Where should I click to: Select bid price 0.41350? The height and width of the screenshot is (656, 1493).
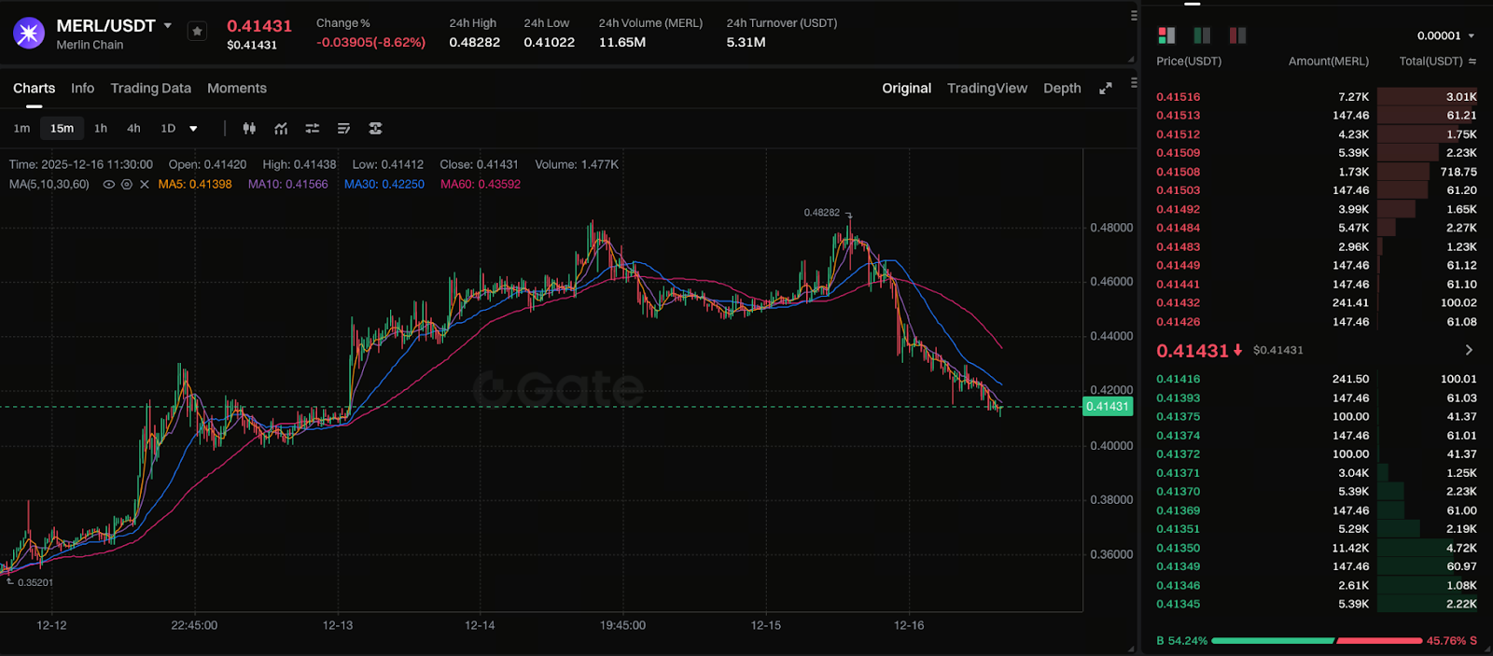tap(1179, 549)
